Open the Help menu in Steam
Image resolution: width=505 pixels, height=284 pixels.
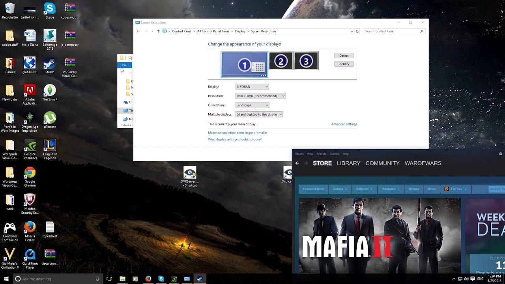[x=346, y=154]
